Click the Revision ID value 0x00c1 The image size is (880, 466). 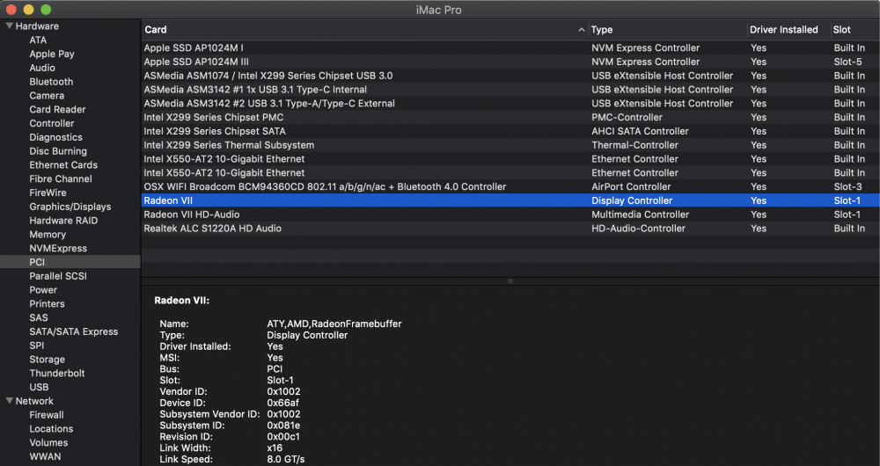(283, 436)
